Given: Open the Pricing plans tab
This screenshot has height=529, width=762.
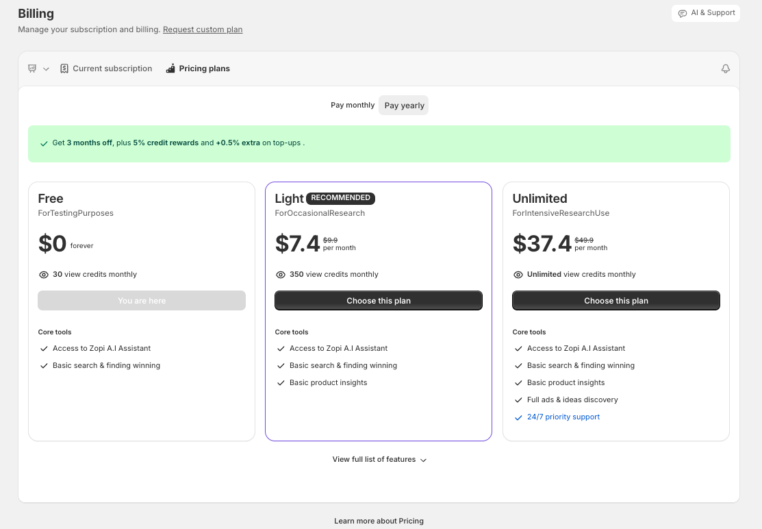Looking at the screenshot, I should click(198, 69).
